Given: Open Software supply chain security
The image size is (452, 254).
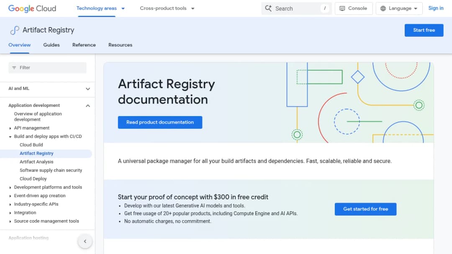Looking at the screenshot, I should point(51,170).
